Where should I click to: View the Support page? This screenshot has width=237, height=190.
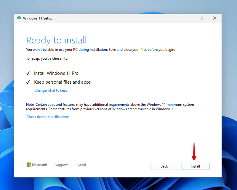(x=61, y=165)
